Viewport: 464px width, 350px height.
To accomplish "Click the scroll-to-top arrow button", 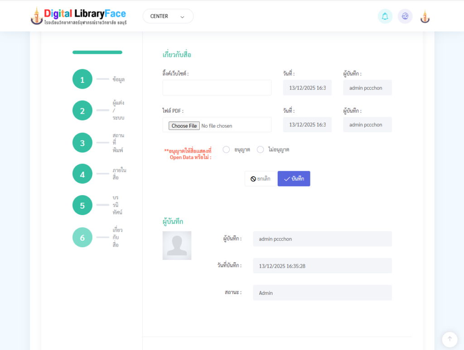I will 449,339.
